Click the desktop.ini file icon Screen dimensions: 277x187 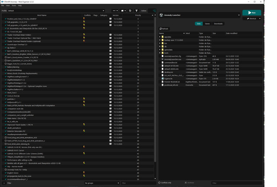click(163, 72)
